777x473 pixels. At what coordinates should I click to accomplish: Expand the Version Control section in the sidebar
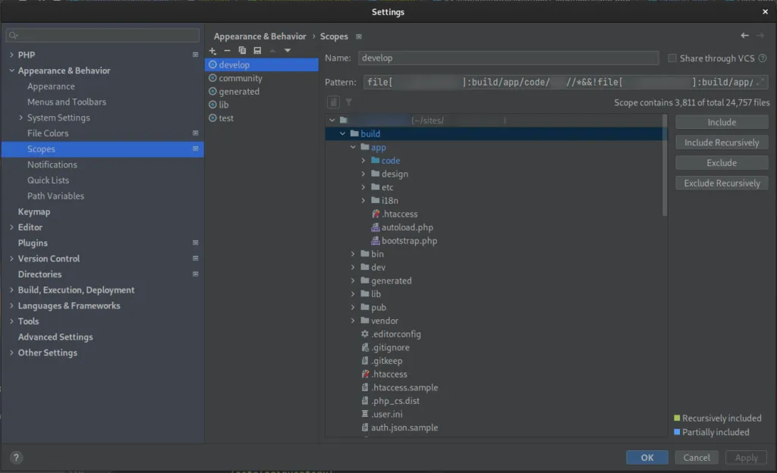tap(11, 258)
